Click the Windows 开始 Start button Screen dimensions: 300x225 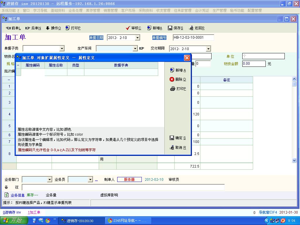(14, 221)
